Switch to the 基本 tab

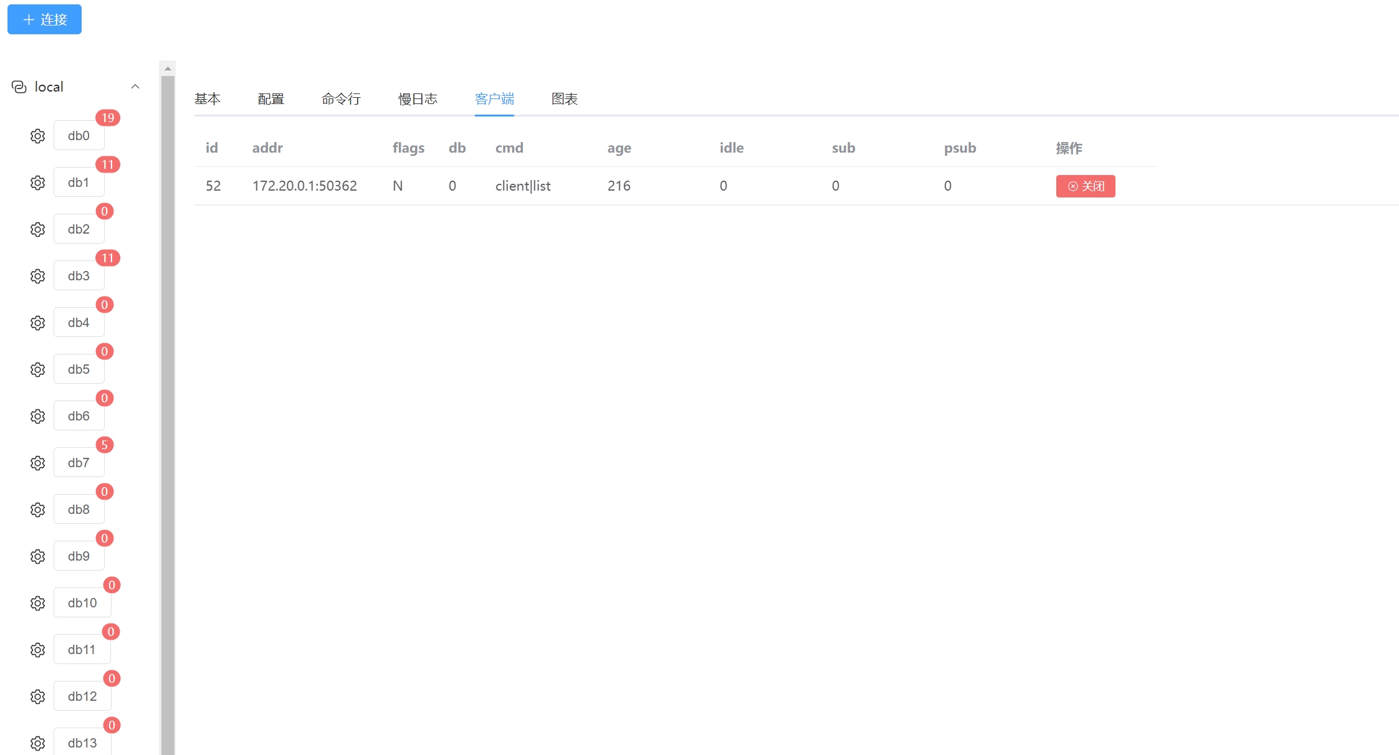(x=208, y=99)
